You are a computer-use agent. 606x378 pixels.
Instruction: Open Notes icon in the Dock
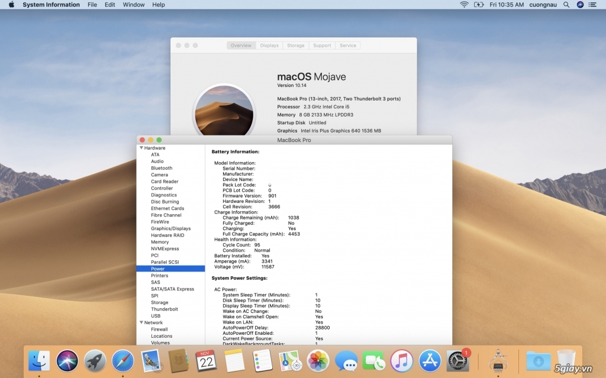click(x=234, y=361)
